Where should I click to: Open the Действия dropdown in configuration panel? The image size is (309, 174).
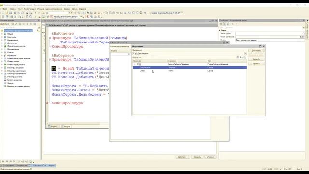[x=5, y=24]
